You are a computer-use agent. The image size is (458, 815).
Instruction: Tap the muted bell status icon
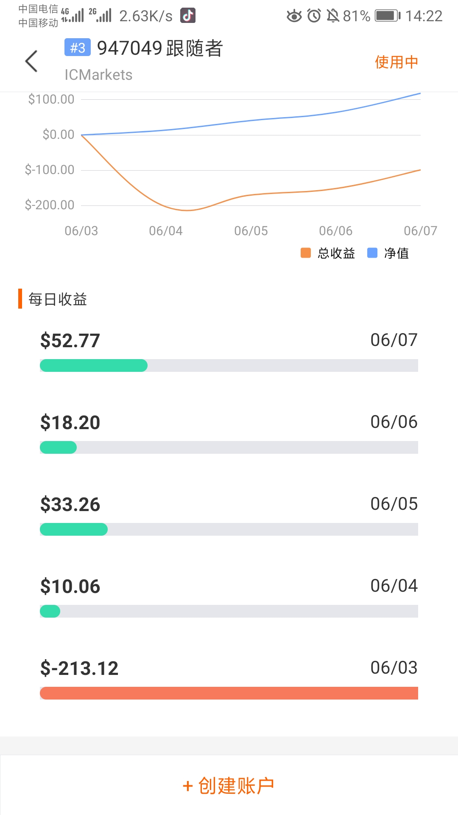[333, 16]
